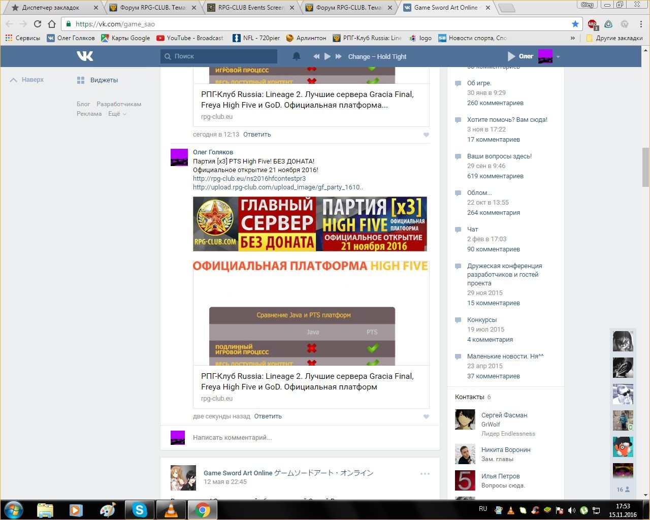The image size is (650, 520).
Task: Bookmark this page with the star icon
Action: 575,24
